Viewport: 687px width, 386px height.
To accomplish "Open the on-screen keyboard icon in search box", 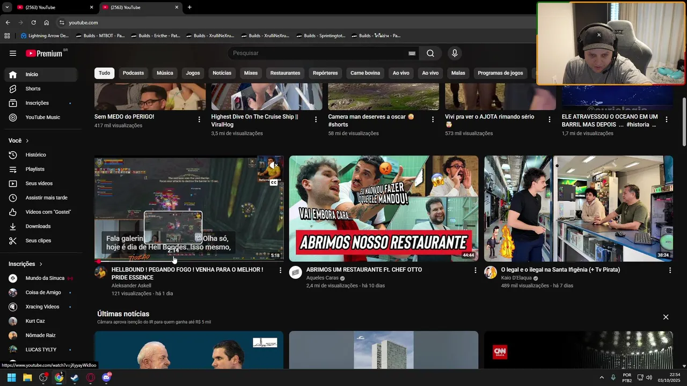I will 412,53.
